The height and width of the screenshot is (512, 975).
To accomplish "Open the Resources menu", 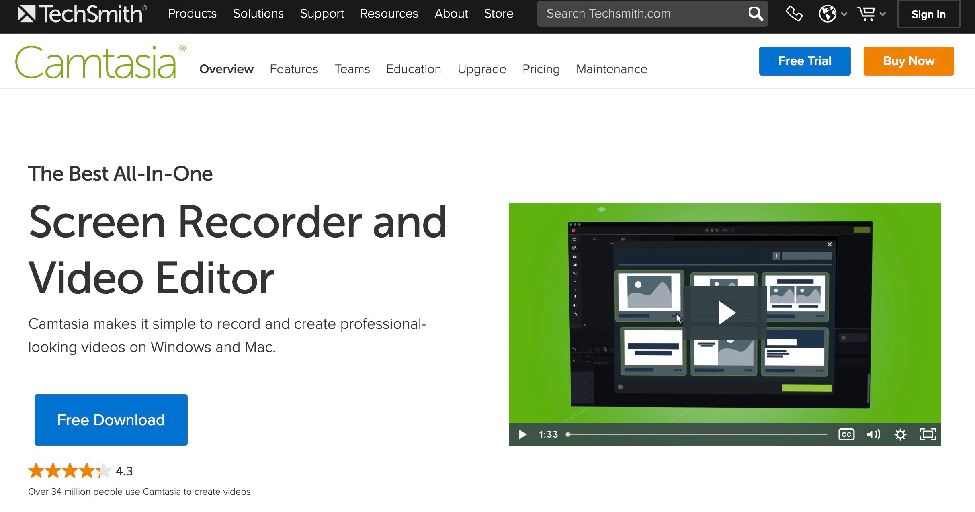I will (389, 14).
